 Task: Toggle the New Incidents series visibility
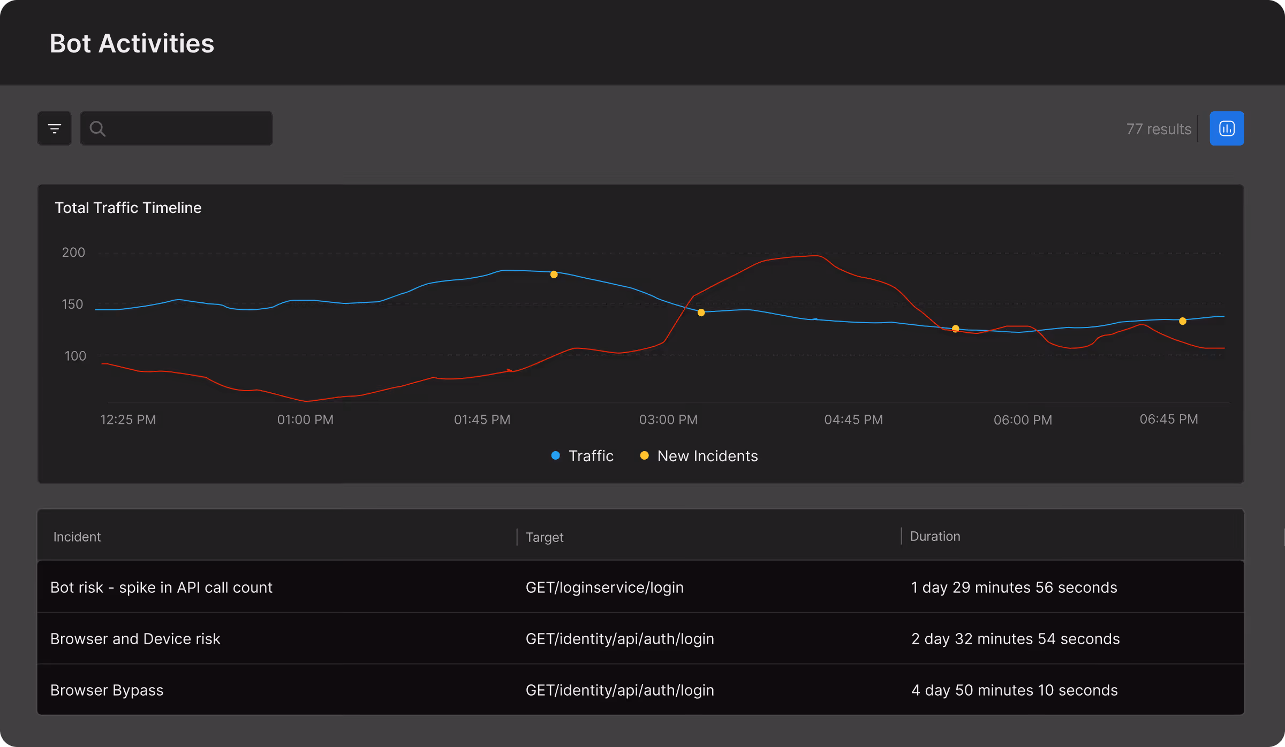pos(707,455)
